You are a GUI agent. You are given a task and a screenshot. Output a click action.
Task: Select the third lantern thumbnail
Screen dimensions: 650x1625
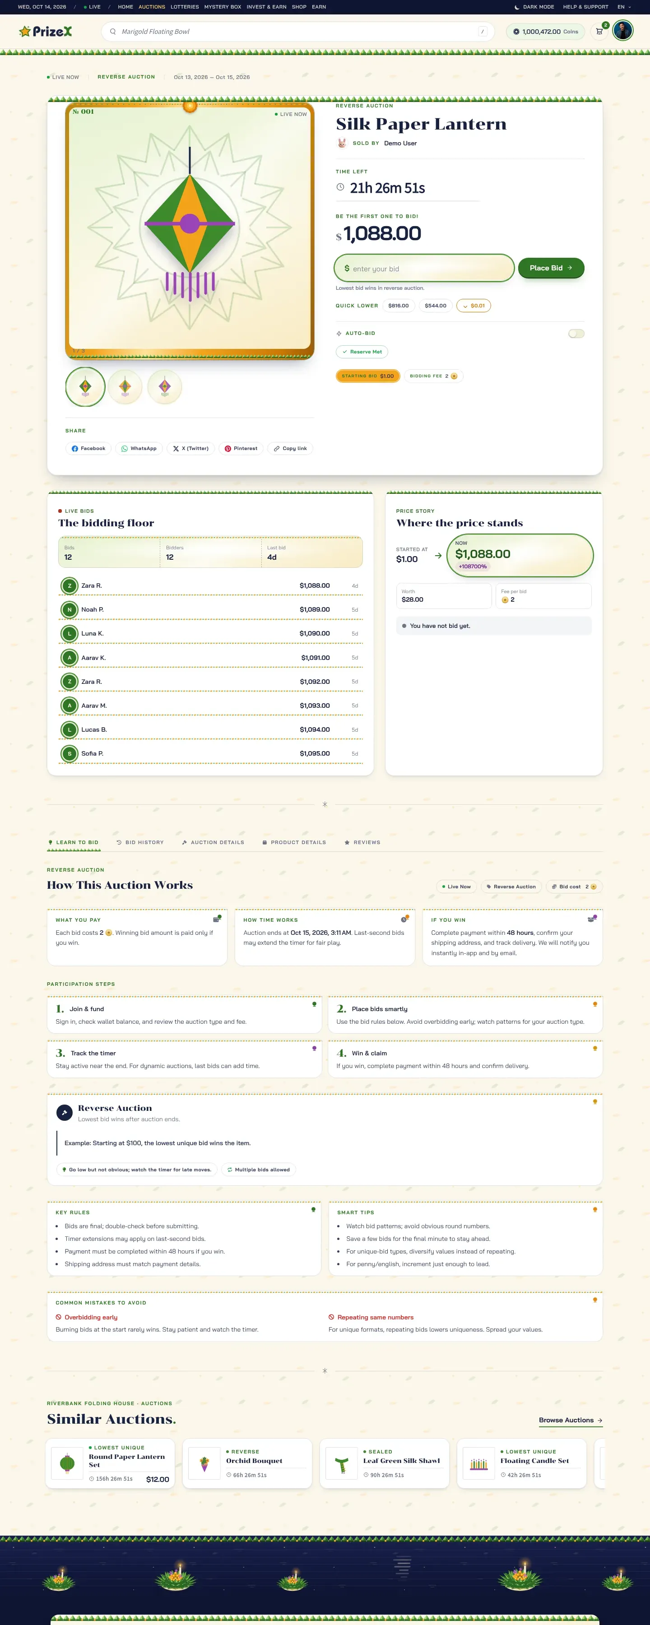(x=165, y=387)
